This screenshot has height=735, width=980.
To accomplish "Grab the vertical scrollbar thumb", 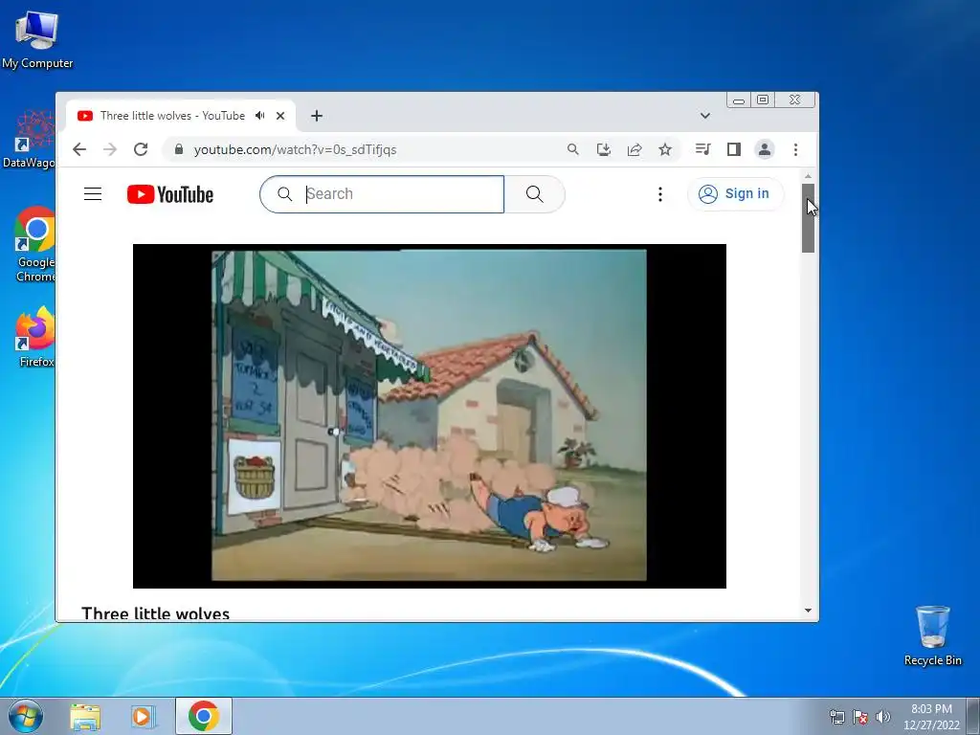I will coord(808,218).
